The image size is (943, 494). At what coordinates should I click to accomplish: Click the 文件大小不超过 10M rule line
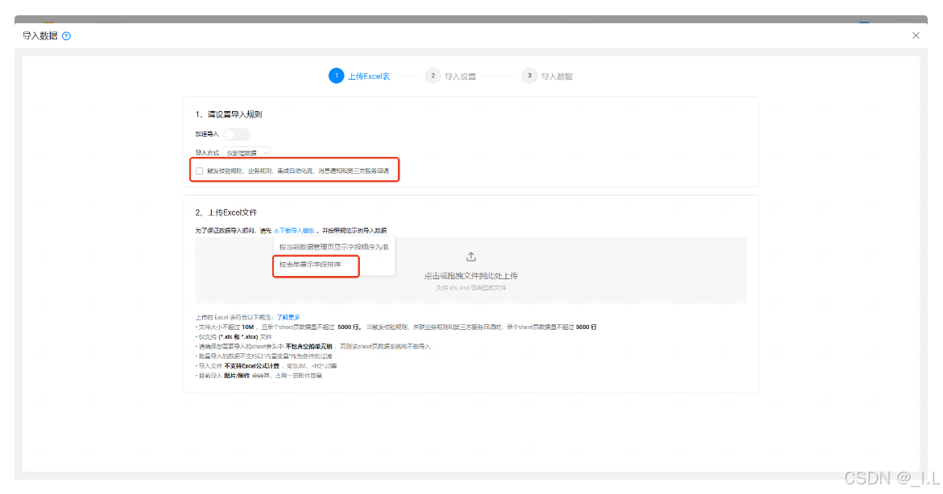click(x=395, y=327)
